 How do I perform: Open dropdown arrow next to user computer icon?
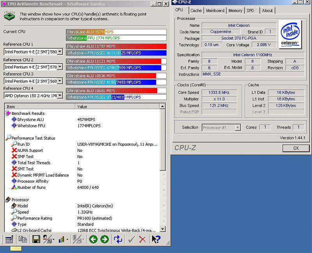click(x=54, y=239)
